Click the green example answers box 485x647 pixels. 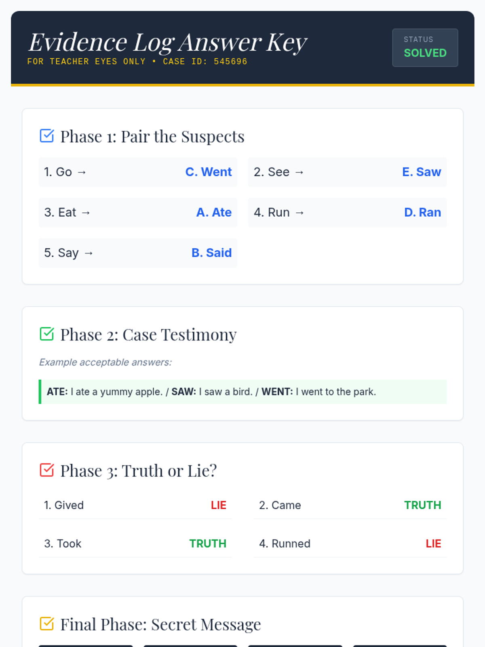point(242,392)
